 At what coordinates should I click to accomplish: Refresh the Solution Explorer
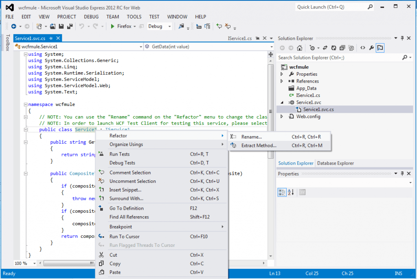[333, 48]
